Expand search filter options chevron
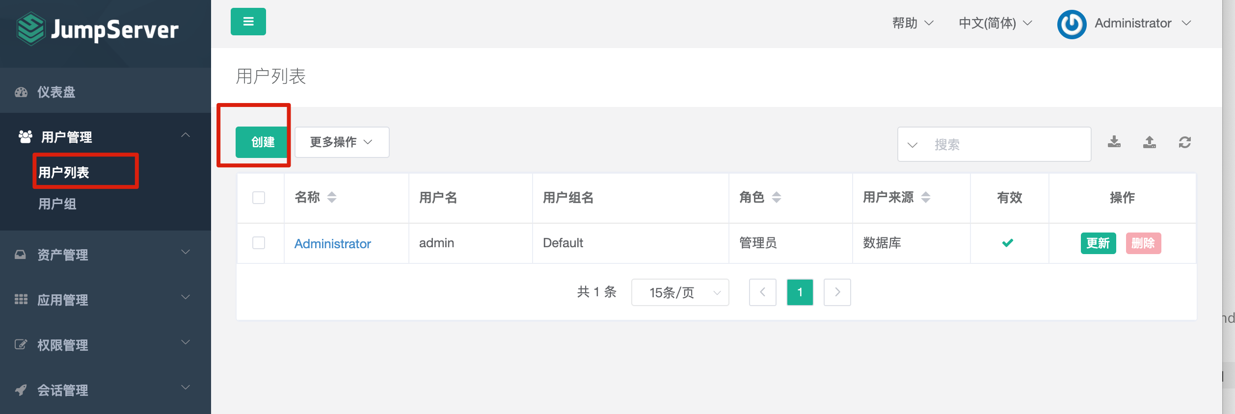This screenshot has height=414, width=1235. tap(913, 145)
